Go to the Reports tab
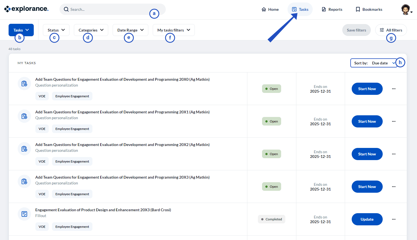 tap(332, 9)
